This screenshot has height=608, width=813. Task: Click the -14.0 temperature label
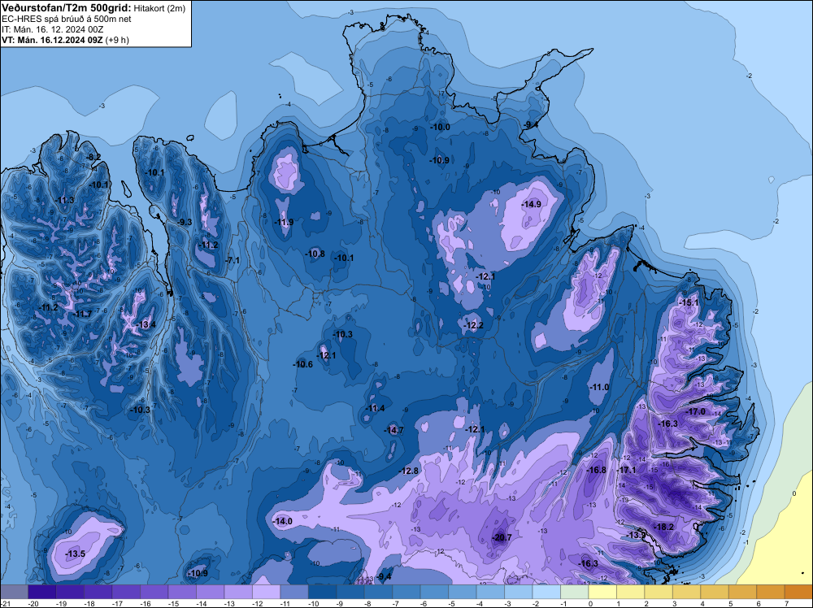pos(283,522)
